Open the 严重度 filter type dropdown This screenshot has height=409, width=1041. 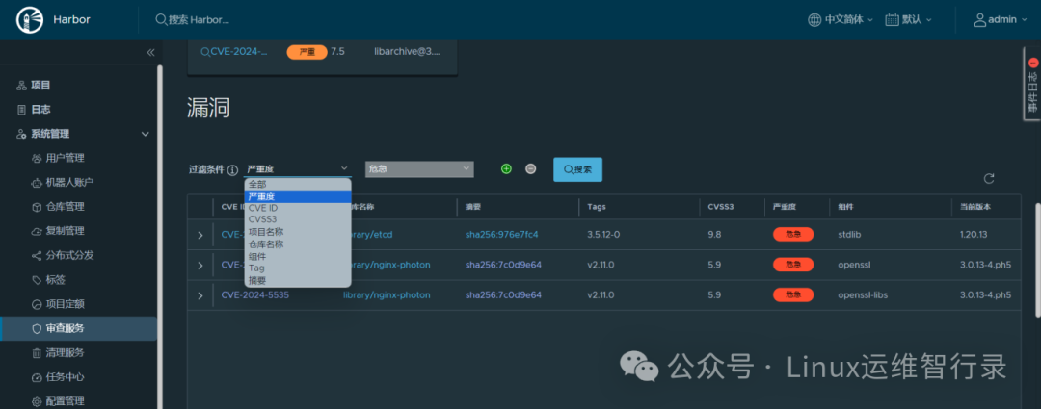pyautogui.click(x=297, y=169)
